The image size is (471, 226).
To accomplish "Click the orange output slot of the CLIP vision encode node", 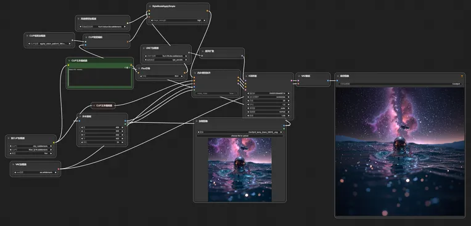I will pos(128,42).
